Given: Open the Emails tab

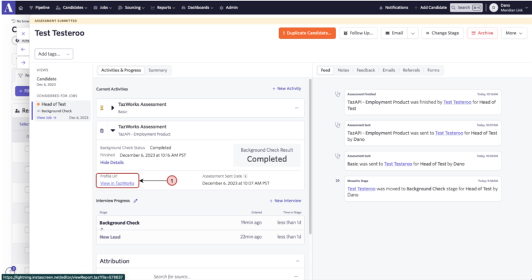Looking at the screenshot, I should [388, 70].
